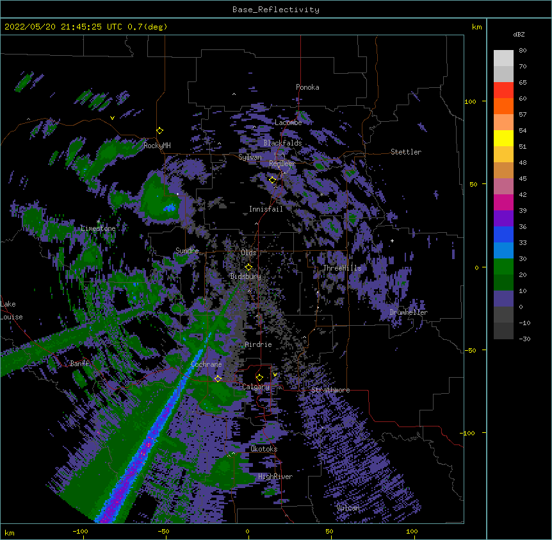The width and height of the screenshot is (552, 540).
Task: Click the white caret marker left of Lacombe
Action: click(x=254, y=127)
